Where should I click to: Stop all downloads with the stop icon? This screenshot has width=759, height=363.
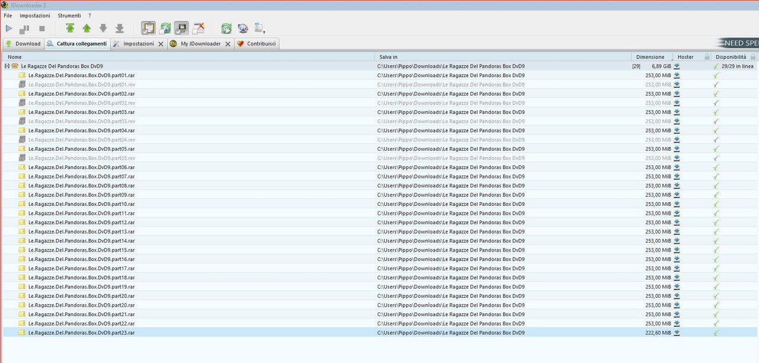(42, 28)
